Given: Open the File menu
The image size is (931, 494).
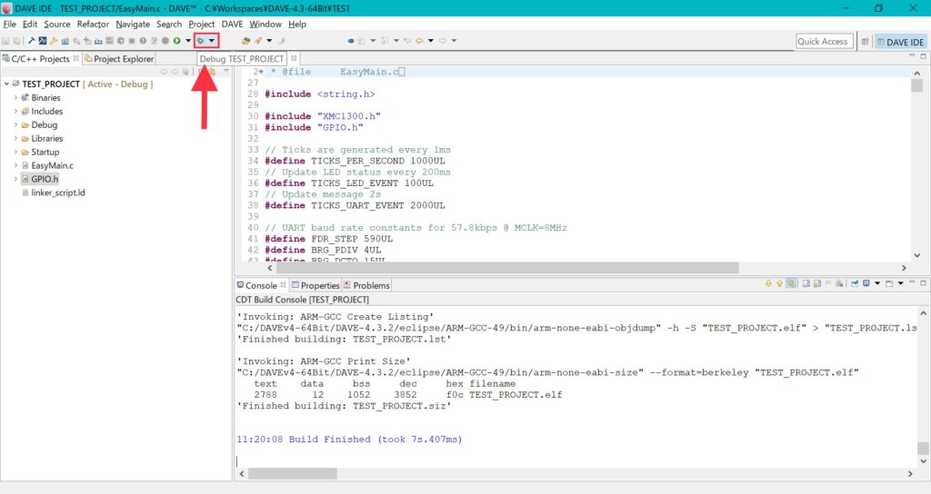Looking at the screenshot, I should 9,25.
